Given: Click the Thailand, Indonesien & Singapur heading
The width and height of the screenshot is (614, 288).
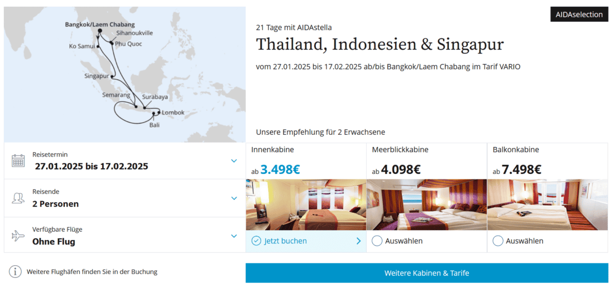Looking at the screenshot, I should [380, 45].
